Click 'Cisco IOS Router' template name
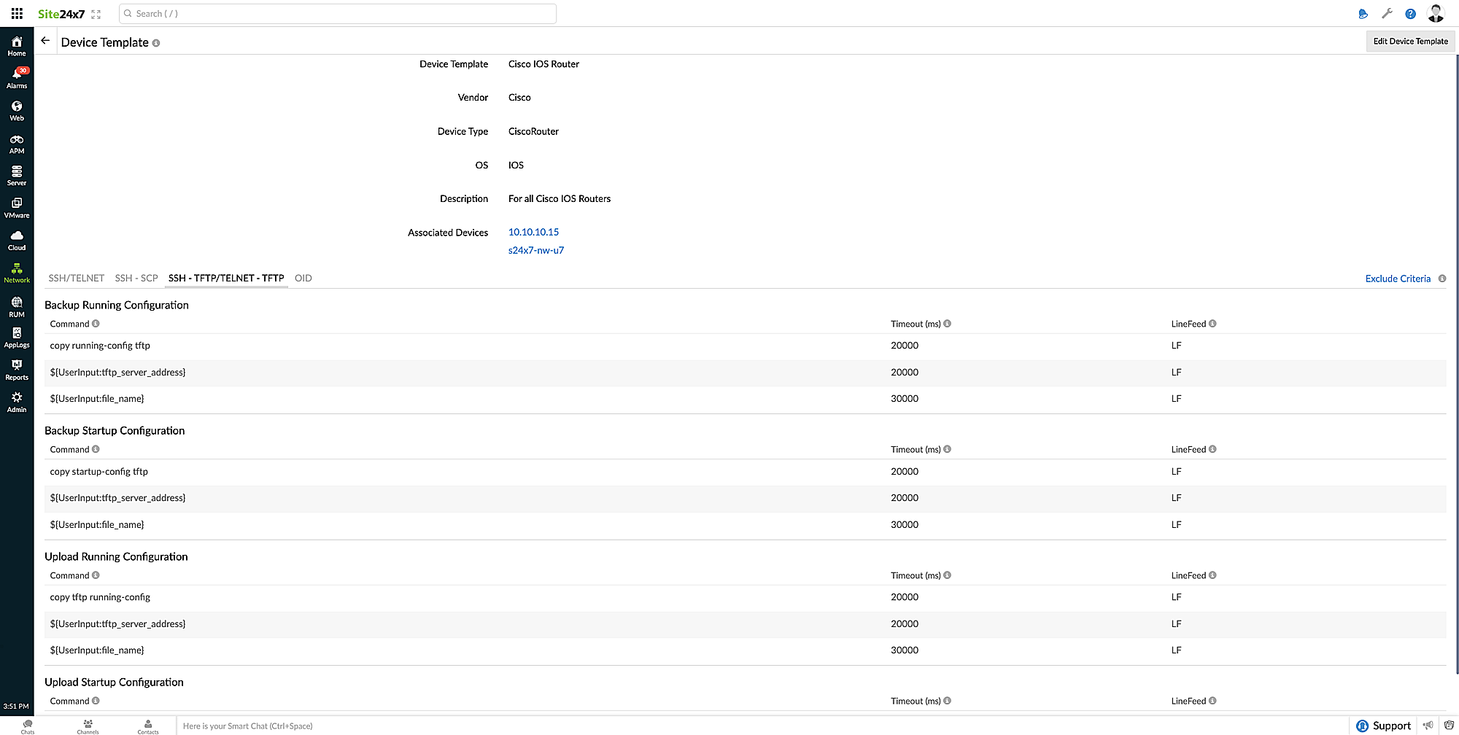This screenshot has height=735, width=1459. pos(543,64)
